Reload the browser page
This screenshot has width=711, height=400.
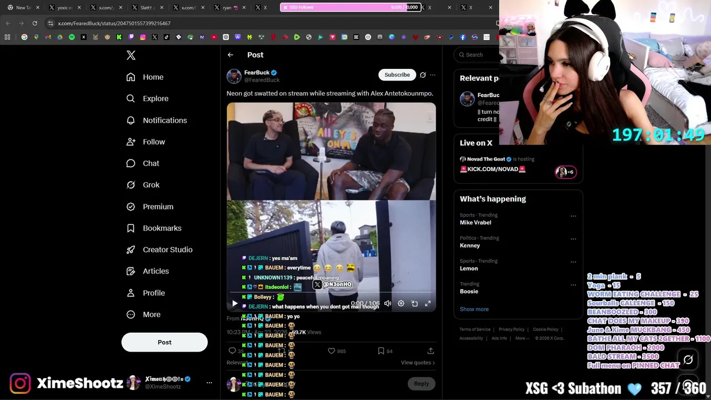(34, 23)
